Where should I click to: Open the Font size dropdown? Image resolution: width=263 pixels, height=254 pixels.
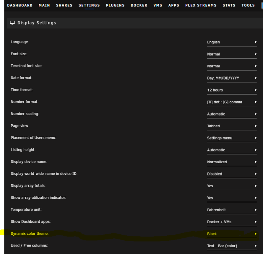point(232,54)
